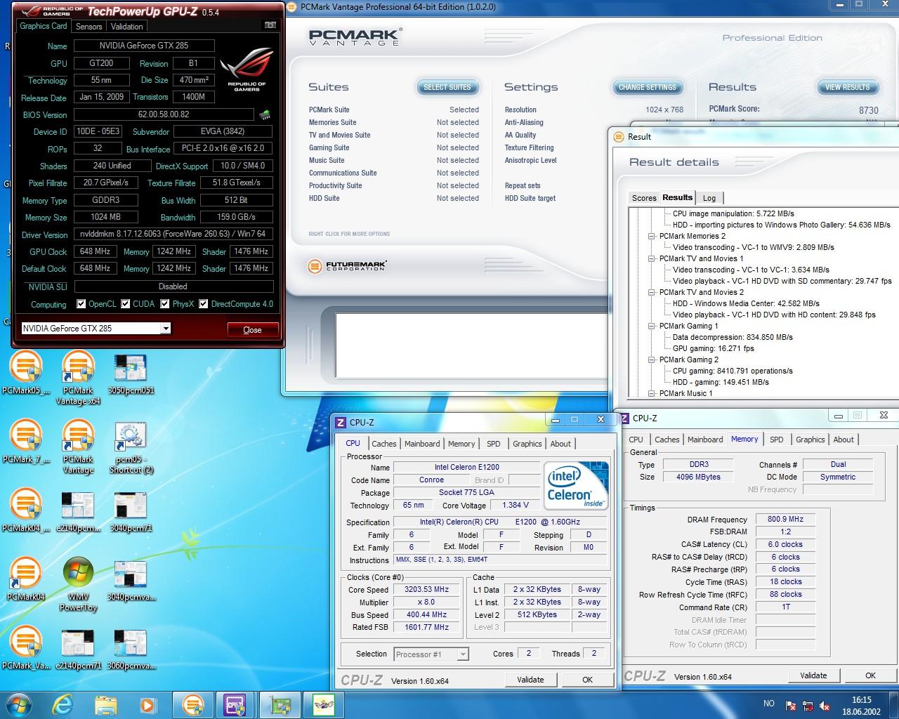Click the network tray icon
This screenshot has width=899, height=719.
[808, 705]
